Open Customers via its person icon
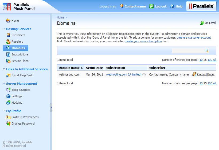Screen dimensions: 219x150 click(x=8, y=35)
